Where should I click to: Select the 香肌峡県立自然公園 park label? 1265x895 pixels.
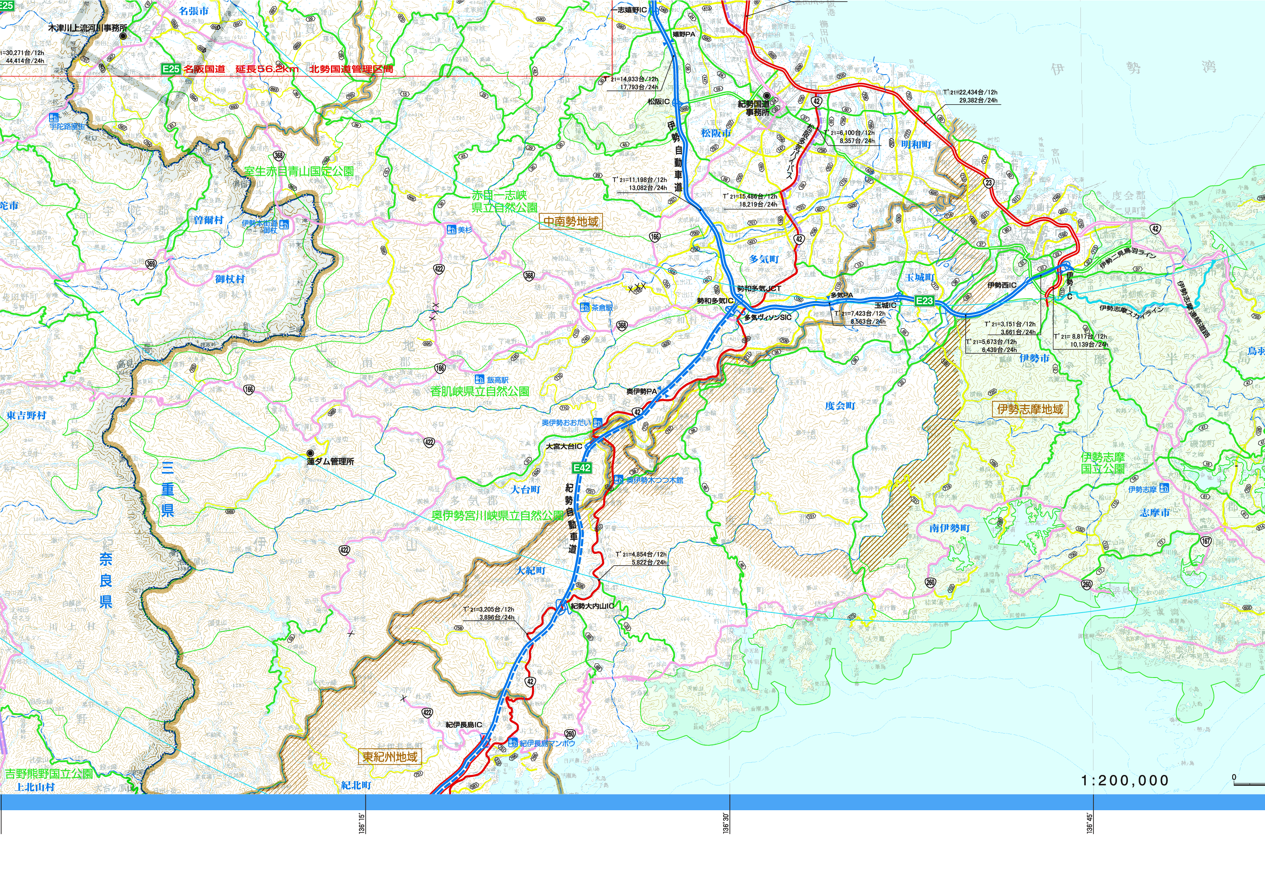[480, 391]
